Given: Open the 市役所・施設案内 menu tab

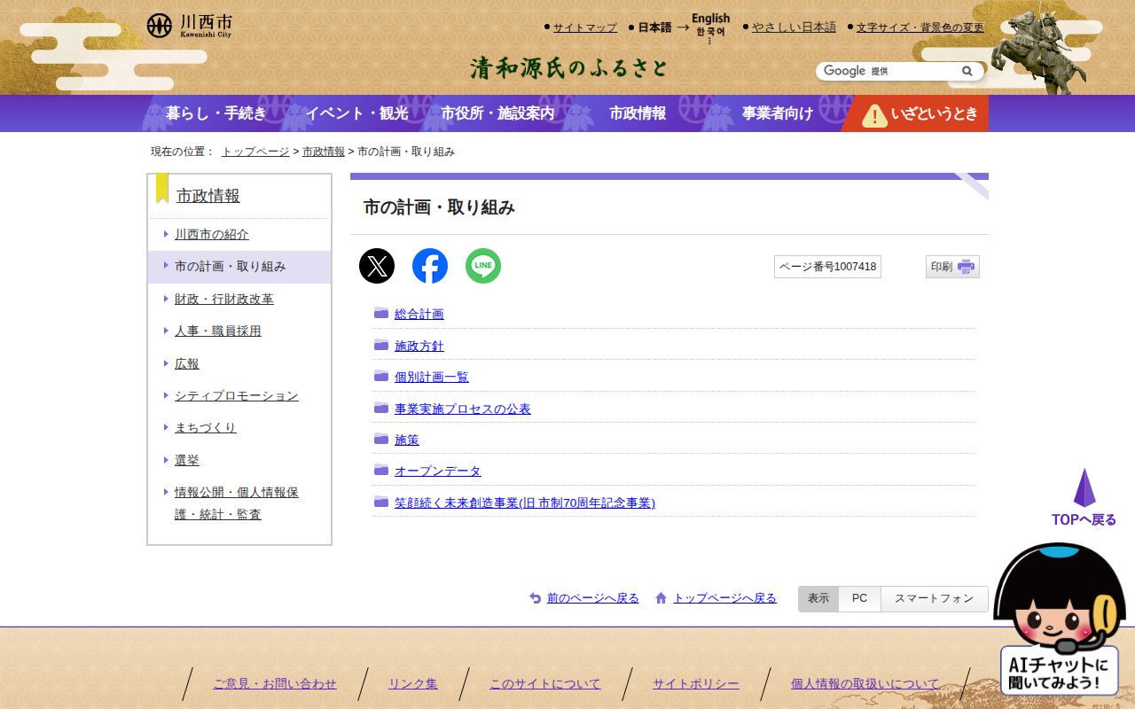Looking at the screenshot, I should (x=497, y=113).
